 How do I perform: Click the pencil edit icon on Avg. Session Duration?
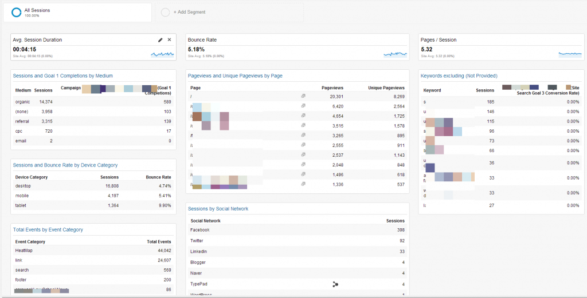(161, 39)
